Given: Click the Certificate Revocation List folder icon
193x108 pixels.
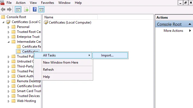Looking at the screenshot, I should [19, 47].
